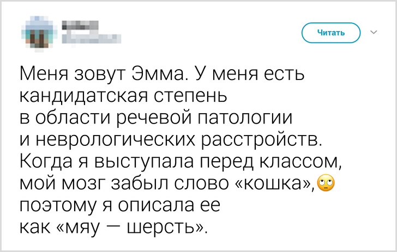Screen dimensions: 397x252
Task: Click the eye-roll emoji in the tweet
Action: (324, 186)
